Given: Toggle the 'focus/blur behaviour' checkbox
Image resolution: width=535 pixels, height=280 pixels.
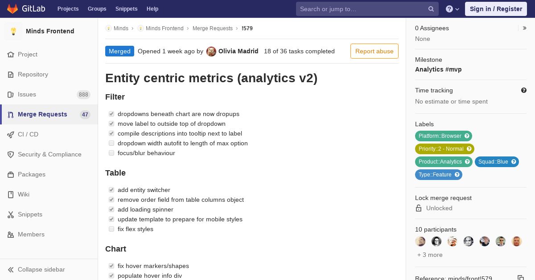Looking at the screenshot, I should 111,153.
